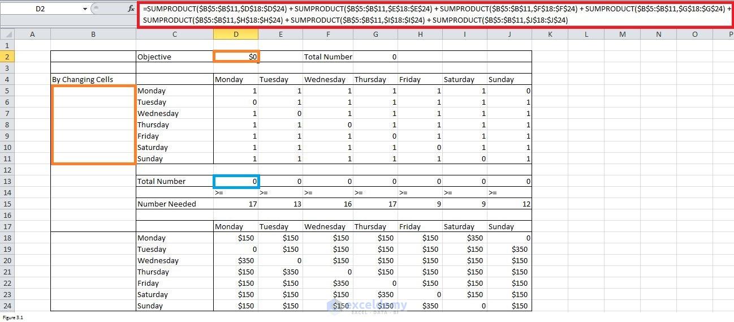The width and height of the screenshot is (734, 322).
Task: Select $350 in row 18 Saturday column
Action: coord(465,238)
